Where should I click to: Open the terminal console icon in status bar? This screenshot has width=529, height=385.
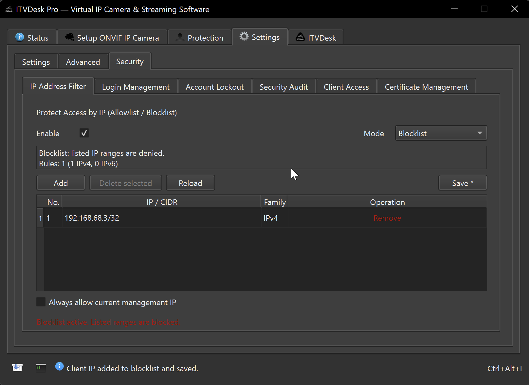point(41,368)
